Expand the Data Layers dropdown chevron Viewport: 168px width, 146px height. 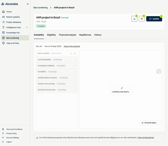click(x=71, y=53)
